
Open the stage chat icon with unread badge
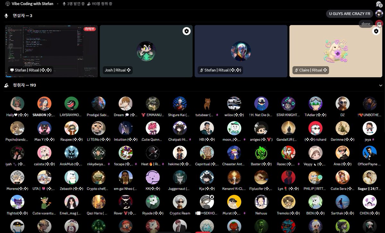pos(379,4)
